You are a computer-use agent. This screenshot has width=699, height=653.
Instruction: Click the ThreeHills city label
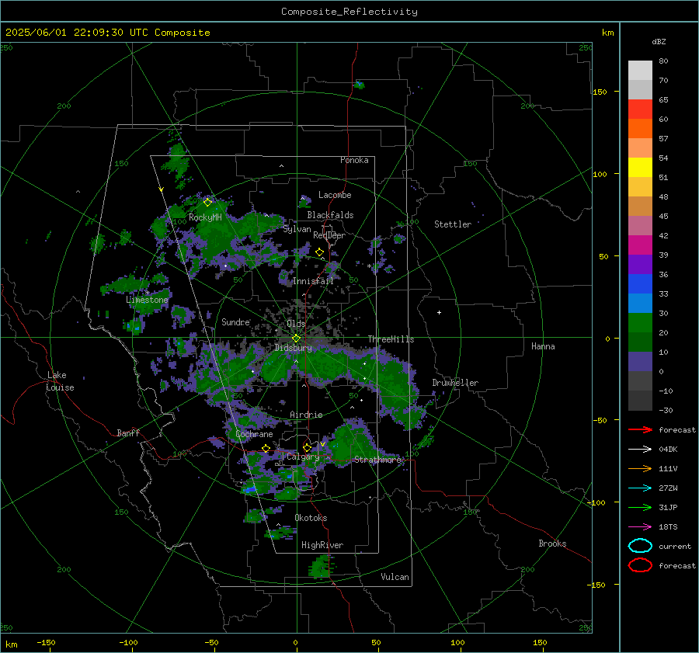(x=391, y=339)
